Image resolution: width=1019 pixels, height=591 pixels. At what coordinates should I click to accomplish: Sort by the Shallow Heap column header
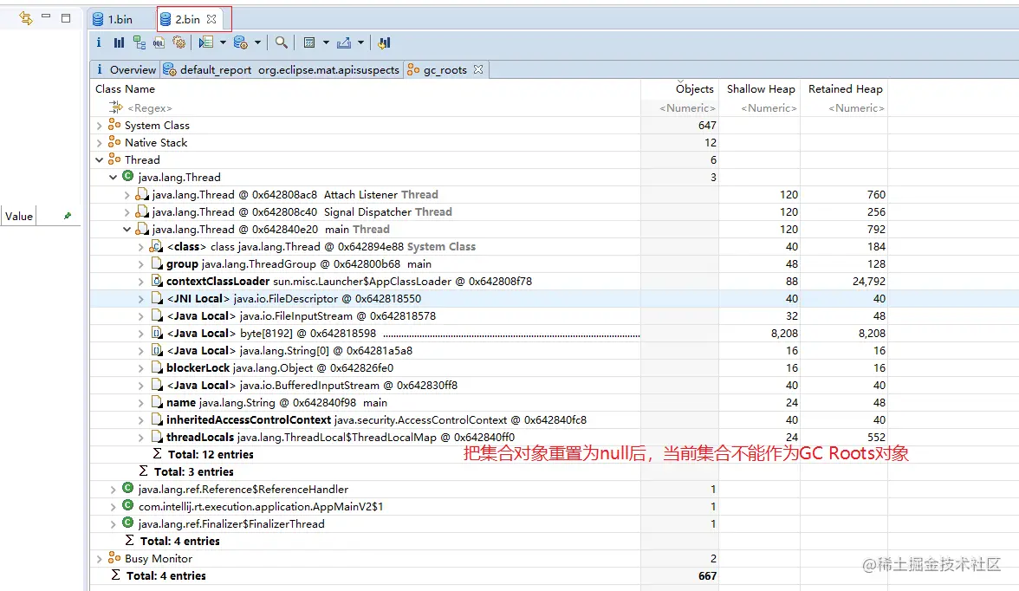pyautogui.click(x=761, y=89)
